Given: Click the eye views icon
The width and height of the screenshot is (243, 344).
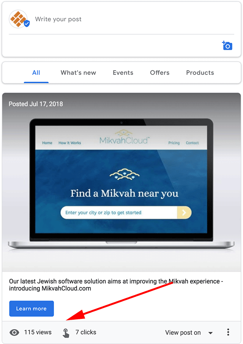Looking at the screenshot, I should coord(14,333).
